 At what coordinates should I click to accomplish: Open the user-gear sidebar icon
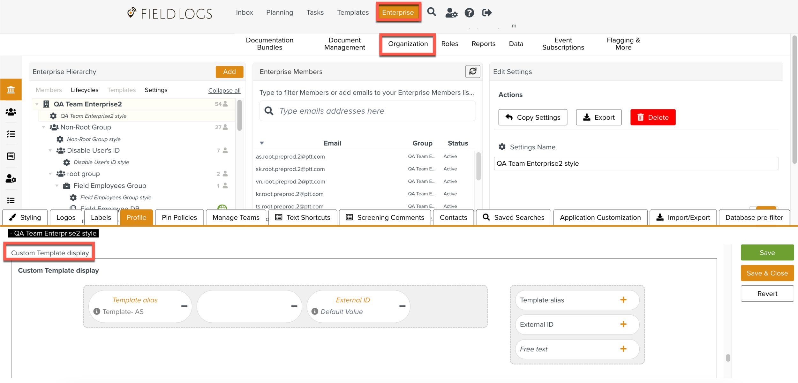[x=11, y=178]
